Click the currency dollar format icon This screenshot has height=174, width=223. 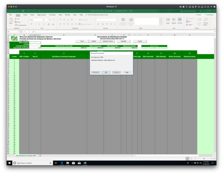tap(98, 24)
